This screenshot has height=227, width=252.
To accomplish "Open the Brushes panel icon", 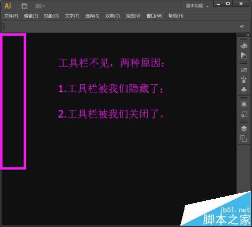I will tap(244, 80).
